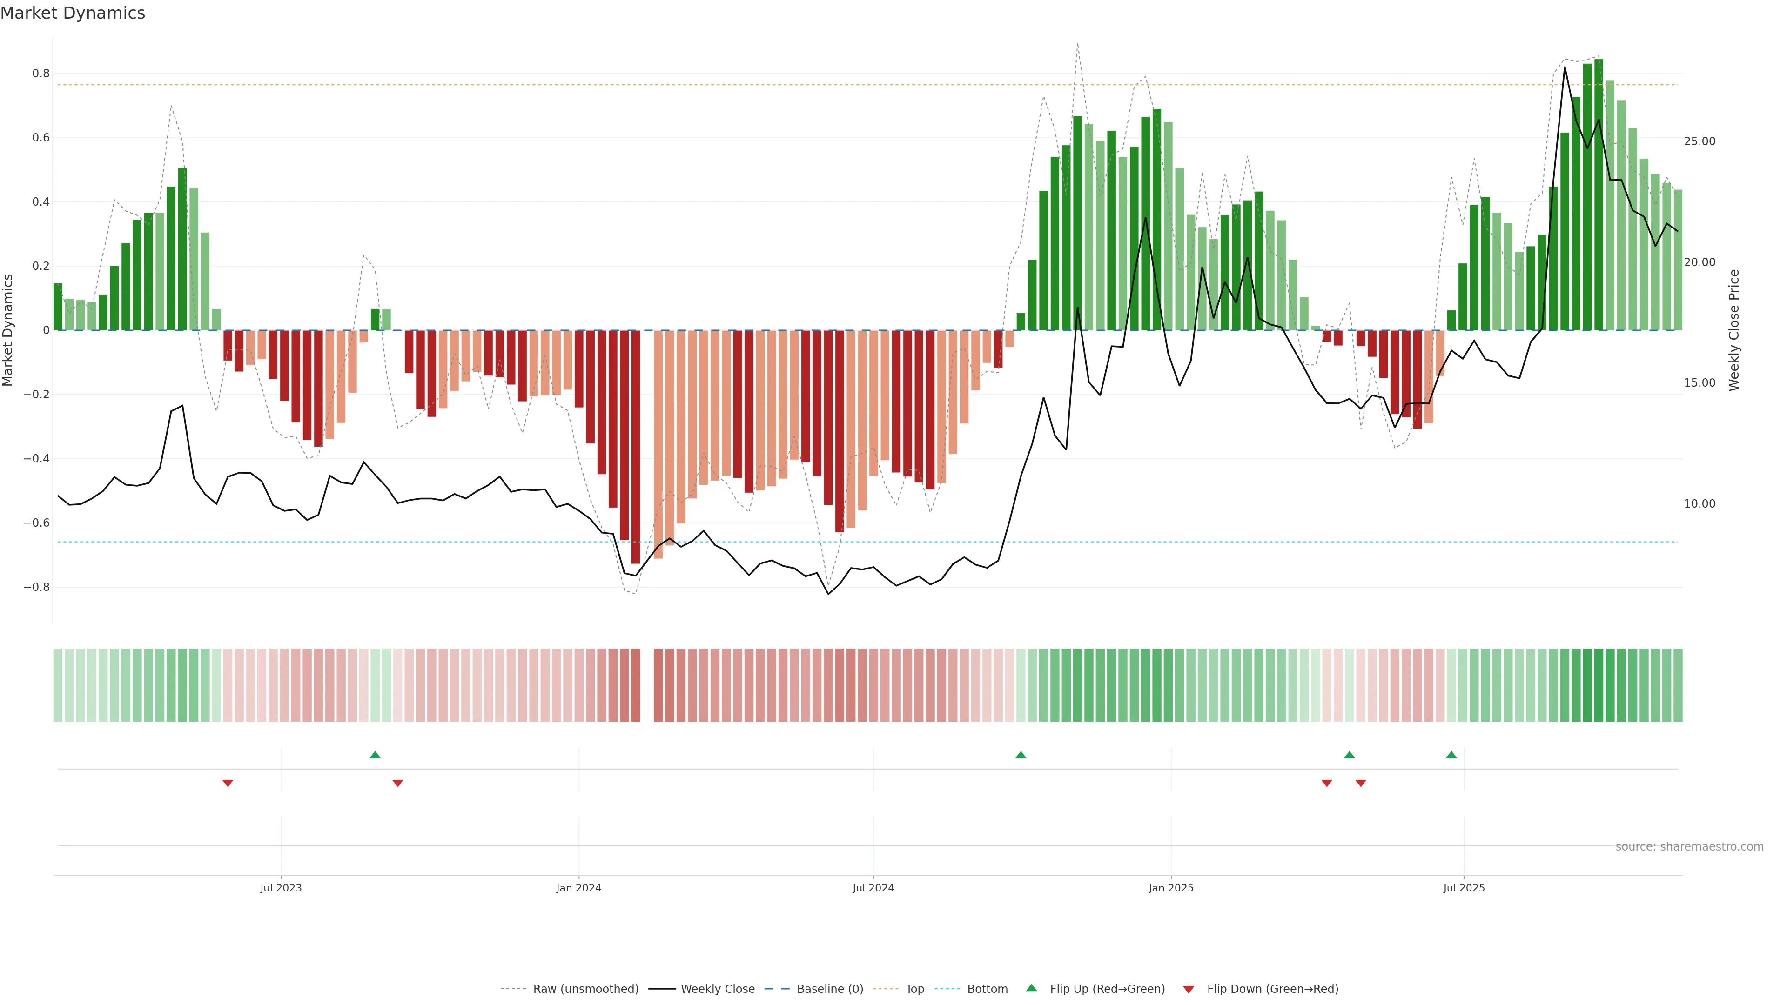Image resolution: width=1787 pixels, height=1005 pixels.
Task: Toggle Weekly Close series in legend
Action: [717, 989]
